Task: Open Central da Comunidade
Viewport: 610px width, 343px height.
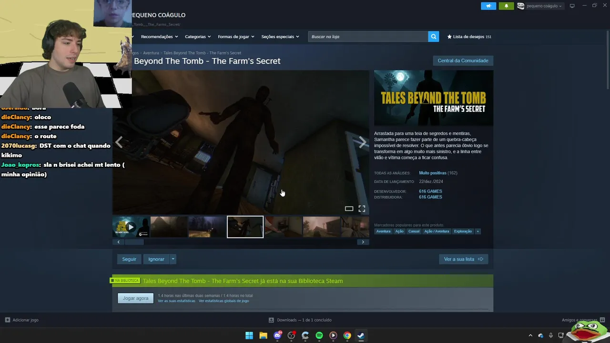Action: coord(463,61)
